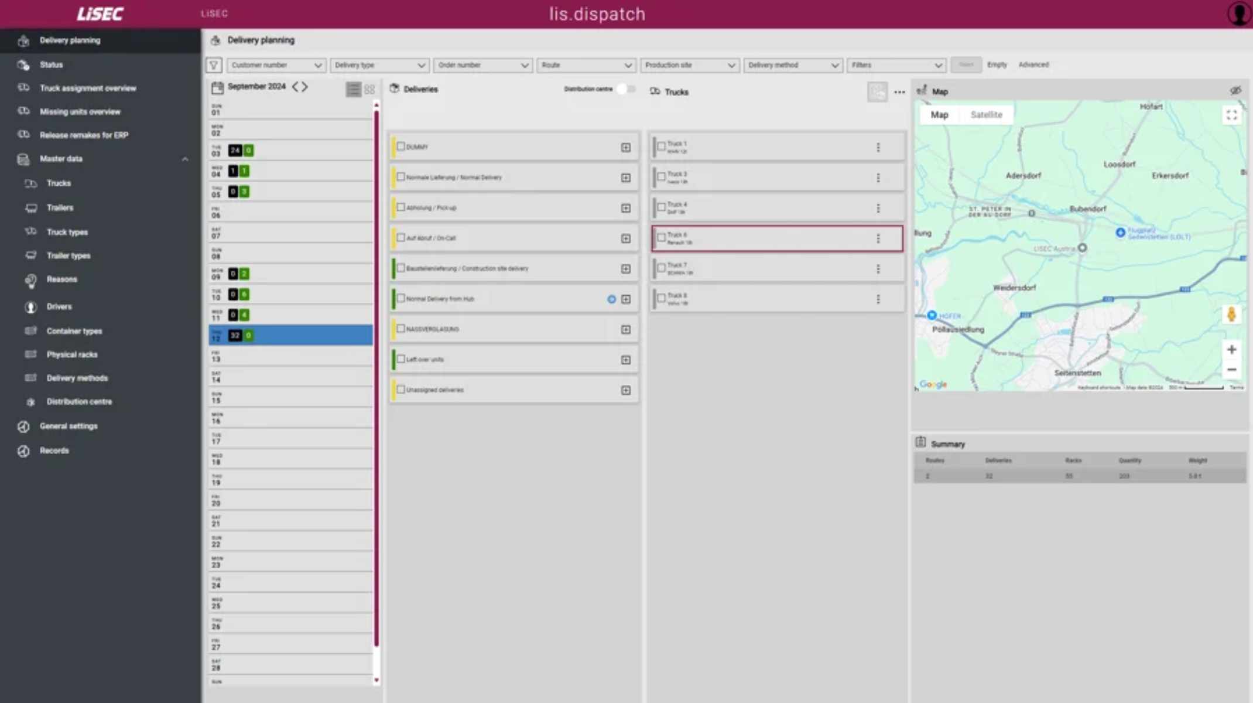Image resolution: width=1253 pixels, height=703 pixels.
Task: Check the DUMMY delivery checkbox
Action: click(401, 146)
